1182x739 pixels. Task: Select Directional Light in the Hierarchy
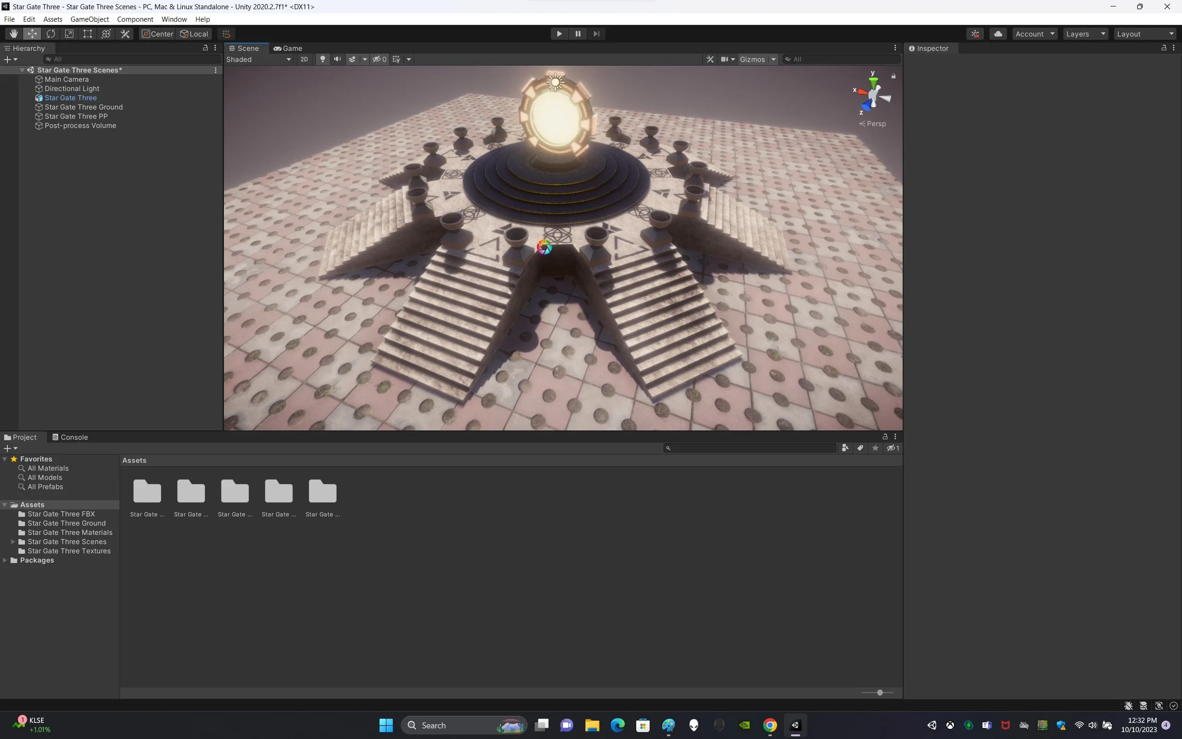click(72, 89)
